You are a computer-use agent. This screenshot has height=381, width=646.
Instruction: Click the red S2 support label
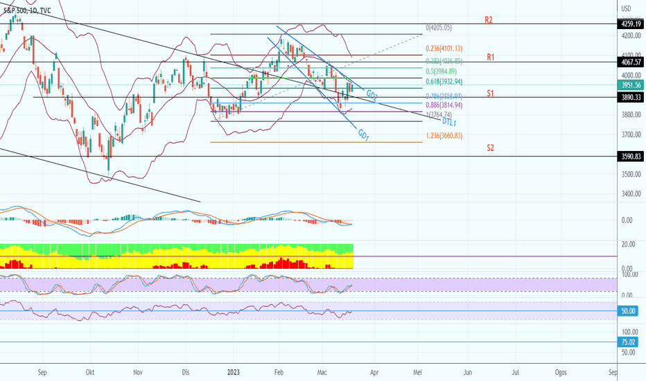point(490,148)
